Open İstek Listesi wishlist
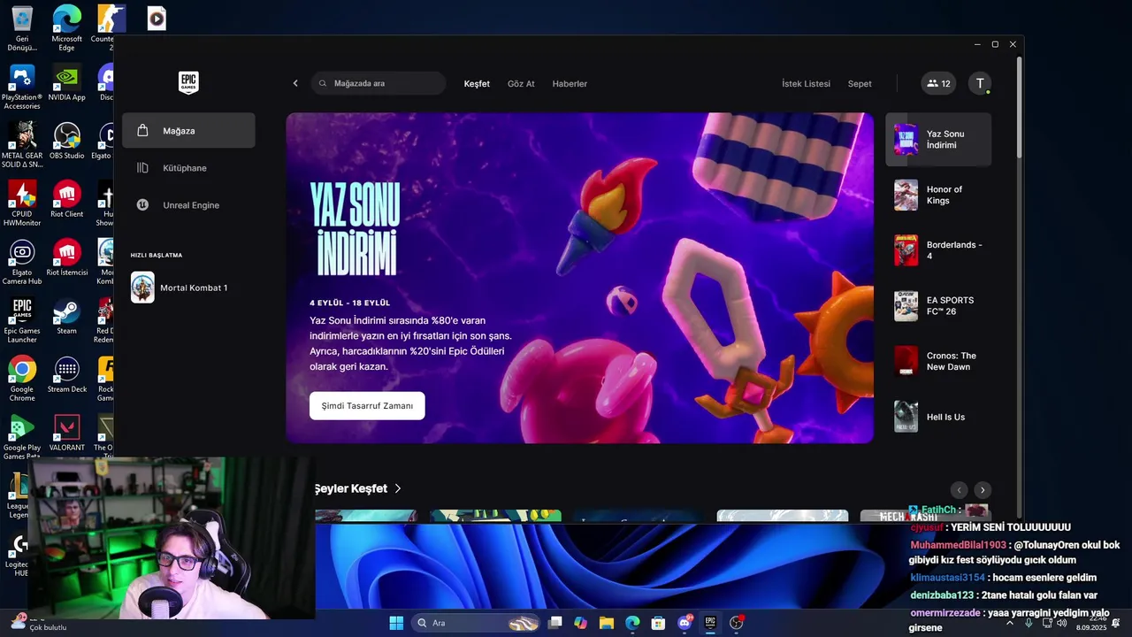The height and width of the screenshot is (637, 1132). click(x=806, y=84)
